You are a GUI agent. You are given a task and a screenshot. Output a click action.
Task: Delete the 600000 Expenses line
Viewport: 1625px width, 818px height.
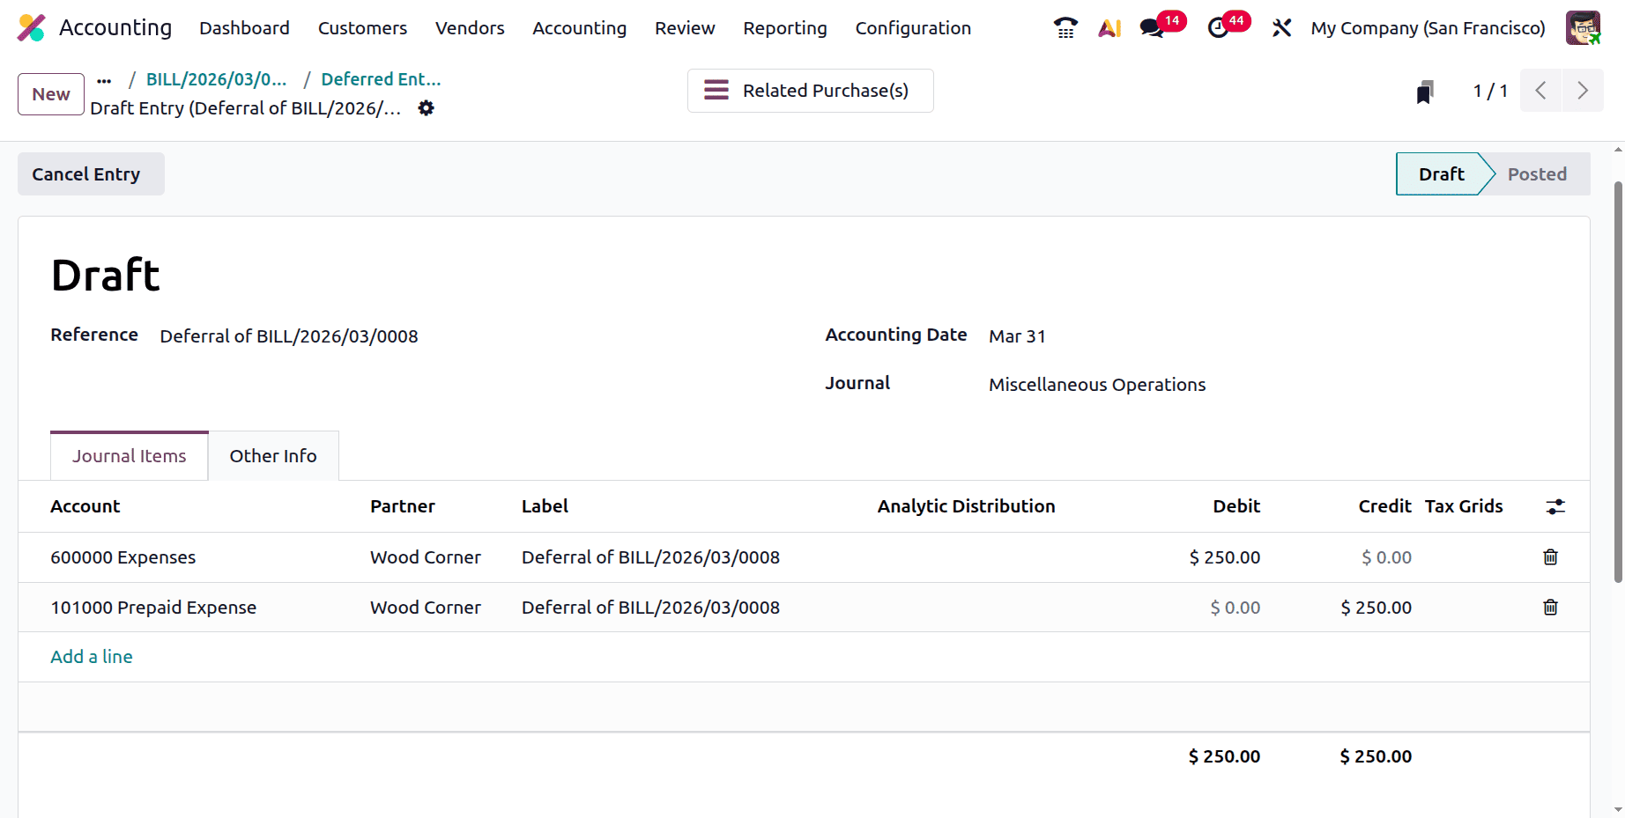(x=1550, y=557)
